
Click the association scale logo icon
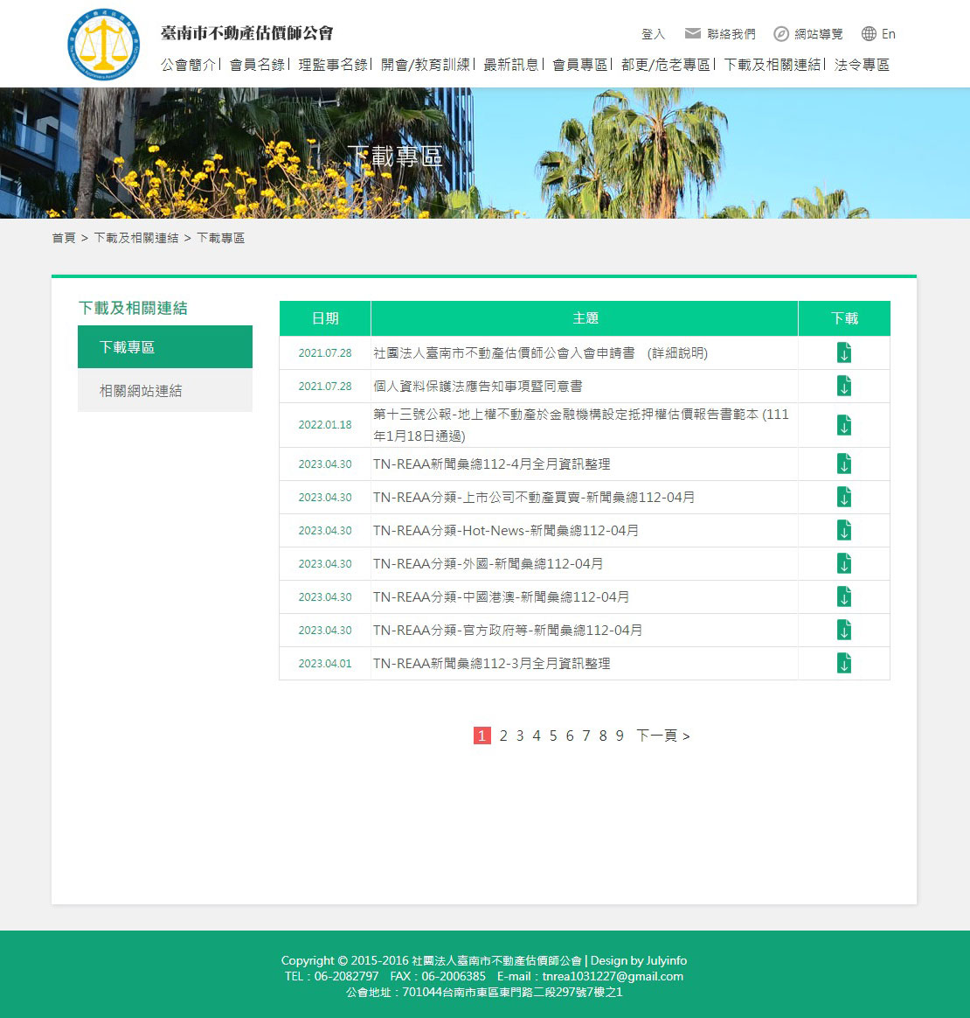click(103, 44)
